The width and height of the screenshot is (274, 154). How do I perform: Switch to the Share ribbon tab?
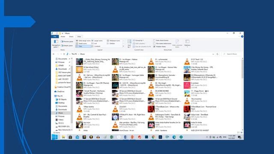[x=71, y=37]
